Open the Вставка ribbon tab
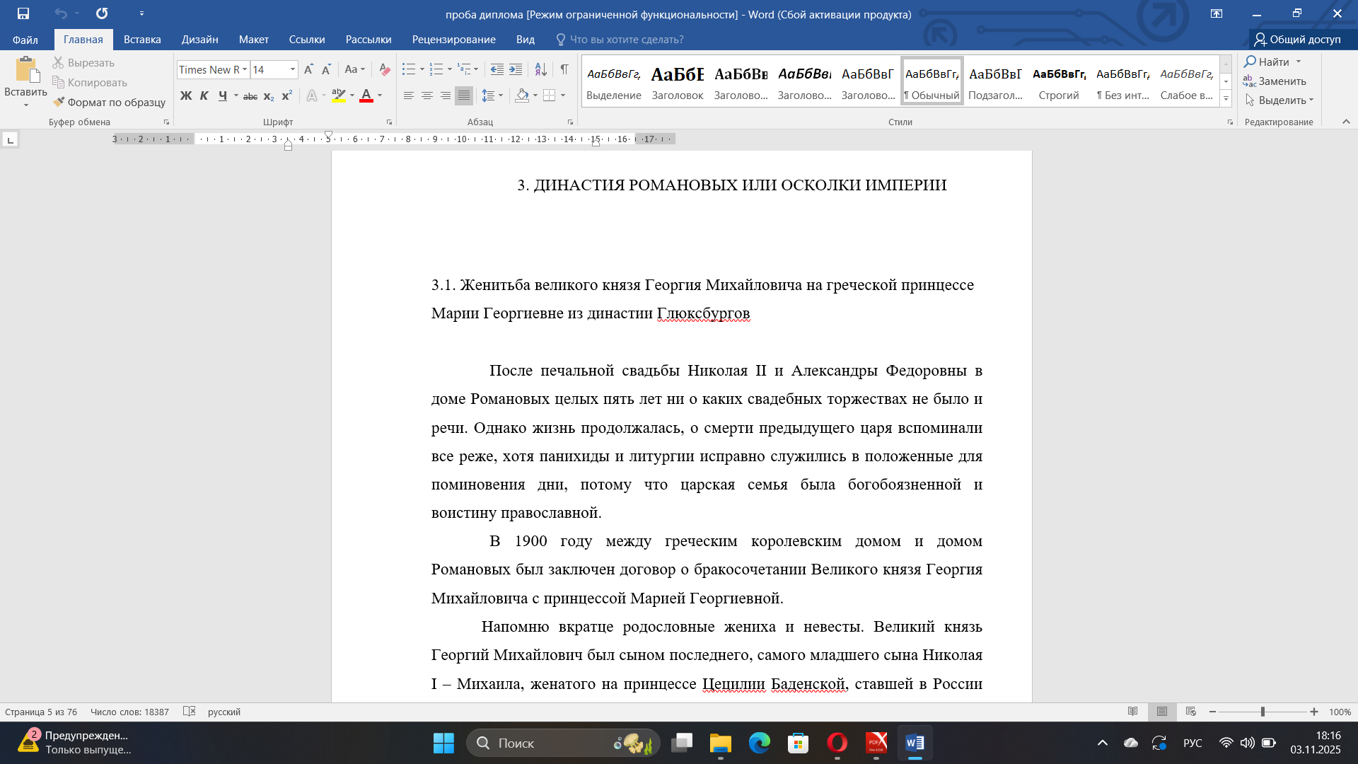Screen dimensions: 1358x764 point(142,40)
